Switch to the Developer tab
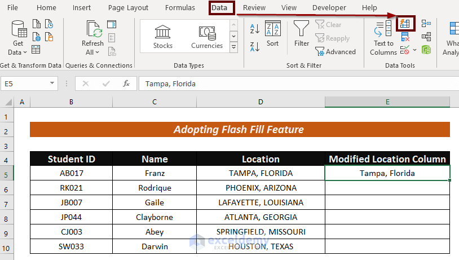 coord(329,7)
